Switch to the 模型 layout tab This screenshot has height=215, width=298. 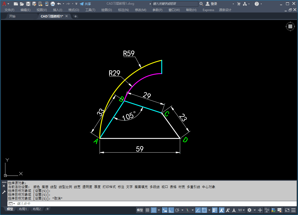10,209
